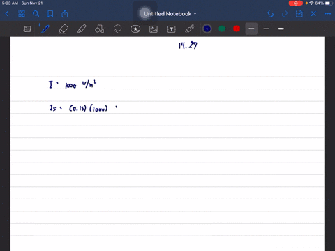The image size is (335, 251).
Task: Open the more options ellipsis menu
Action: coord(328,14)
